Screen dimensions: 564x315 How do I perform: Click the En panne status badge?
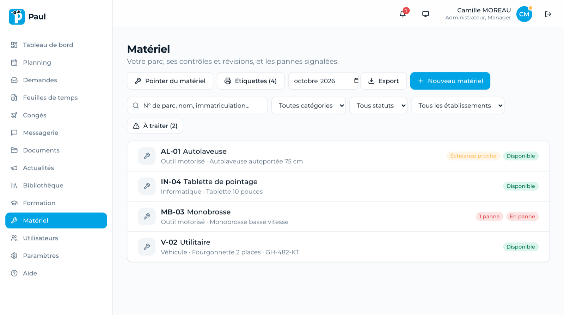522,217
